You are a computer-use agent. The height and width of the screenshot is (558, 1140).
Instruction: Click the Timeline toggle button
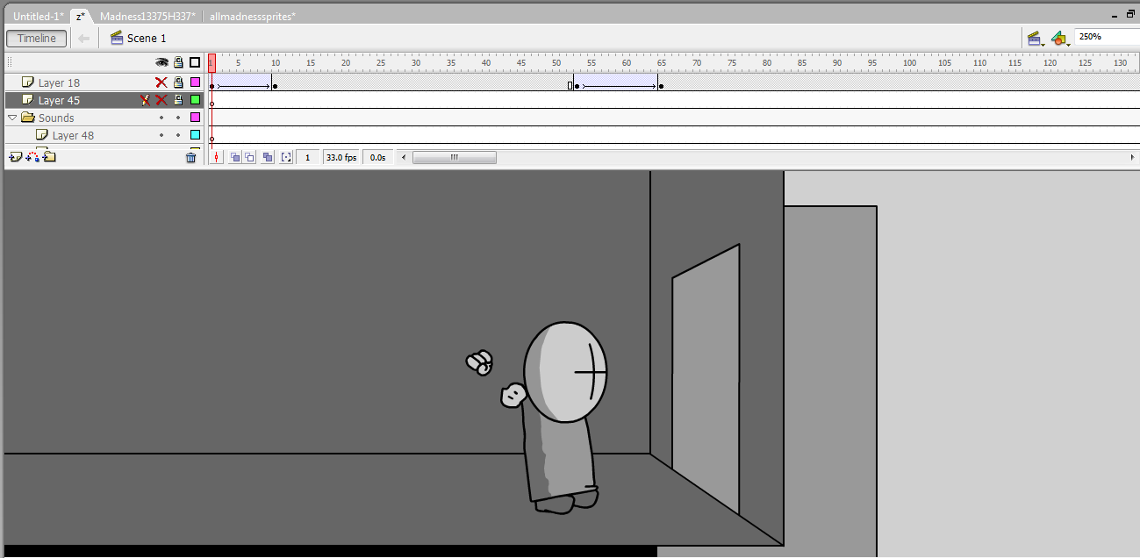pos(37,38)
